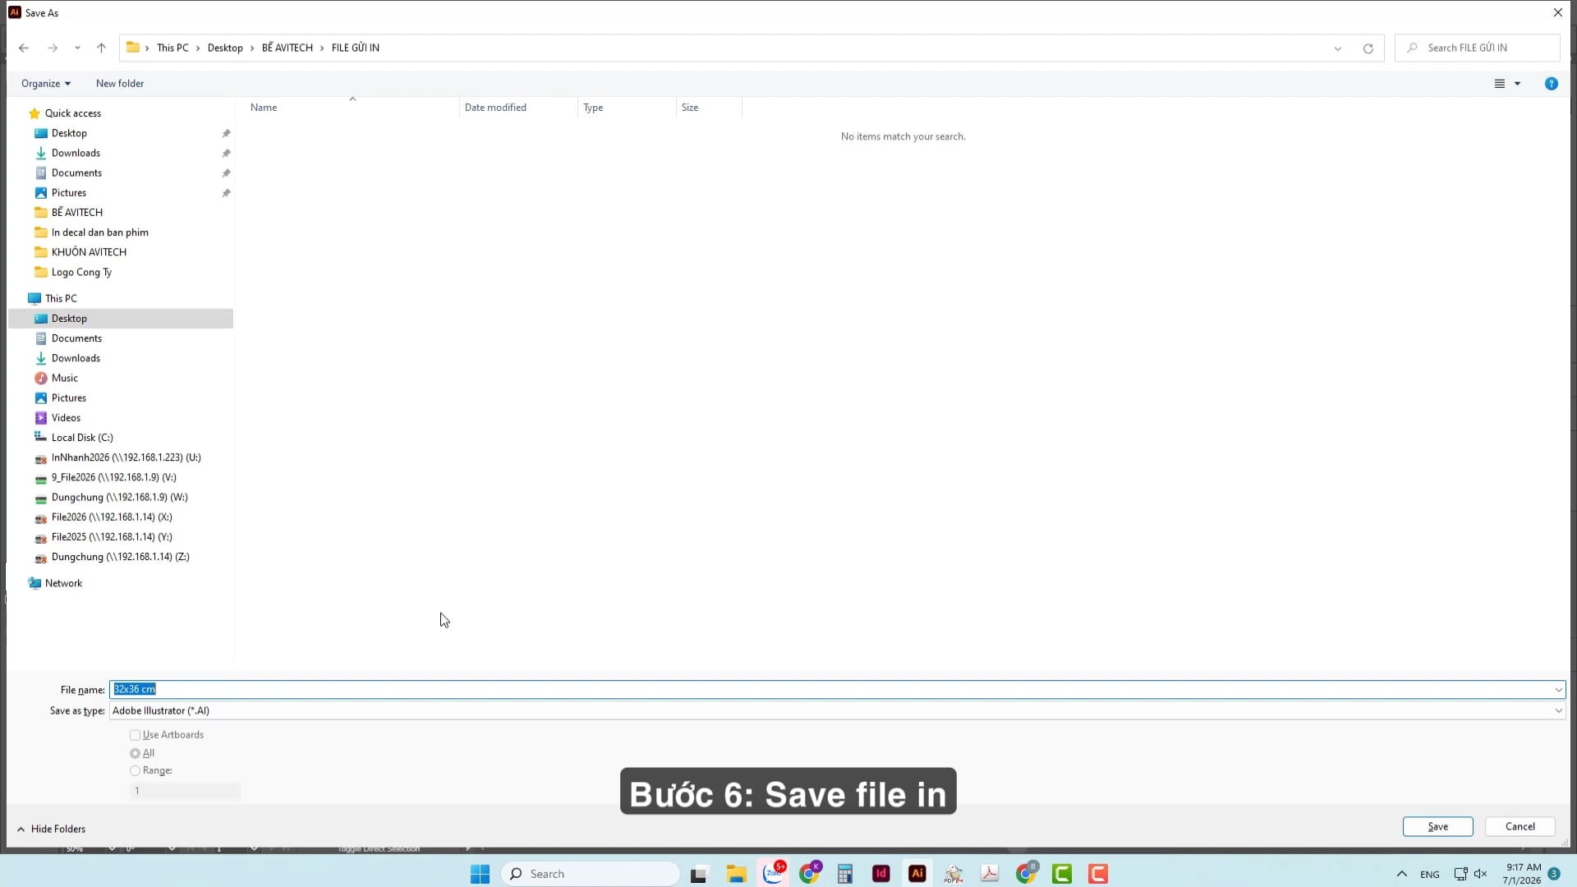This screenshot has width=1577, height=887.
Task: Click the artboard Range input field
Action: point(185,791)
